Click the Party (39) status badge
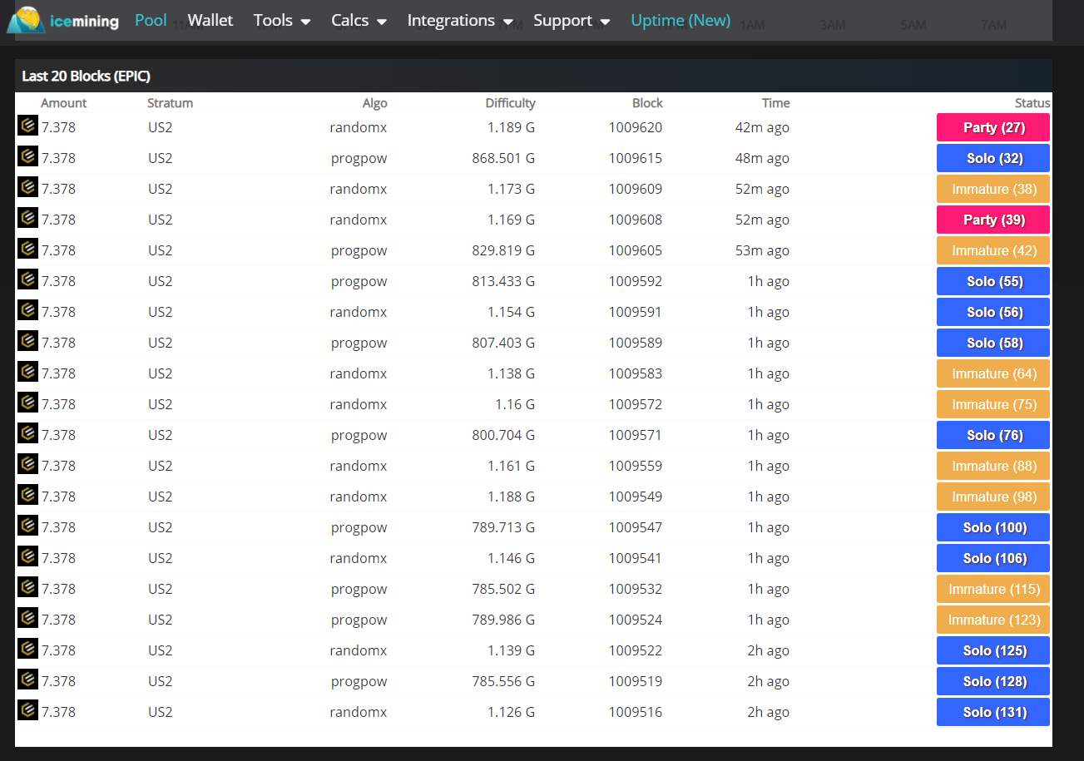This screenshot has height=761, width=1084. (993, 220)
